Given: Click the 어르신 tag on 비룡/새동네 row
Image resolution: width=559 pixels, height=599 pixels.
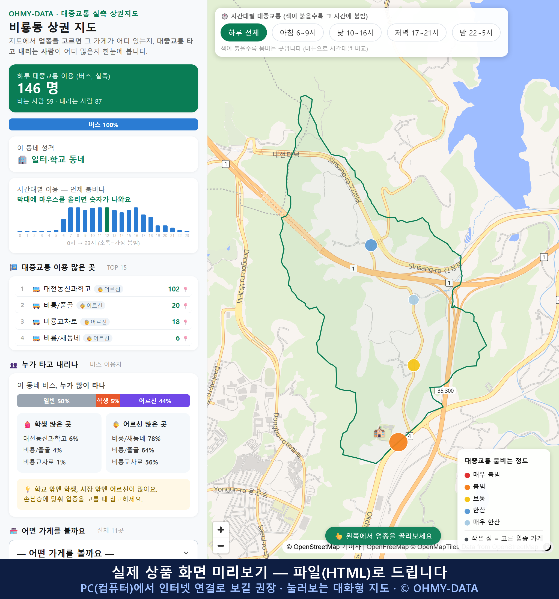Looking at the screenshot, I should click(98, 338).
